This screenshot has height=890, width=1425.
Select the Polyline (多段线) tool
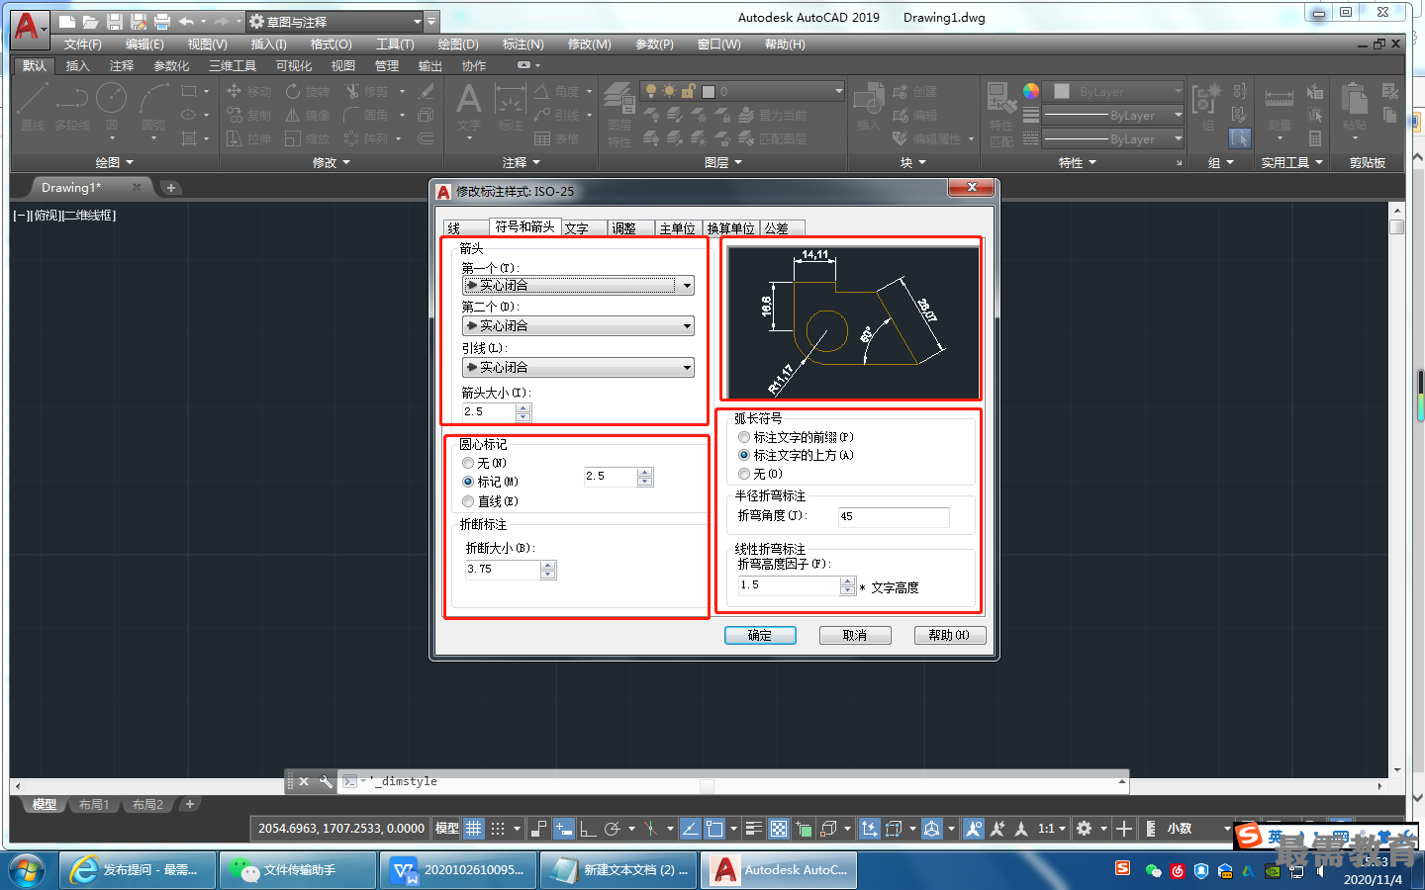[71, 107]
